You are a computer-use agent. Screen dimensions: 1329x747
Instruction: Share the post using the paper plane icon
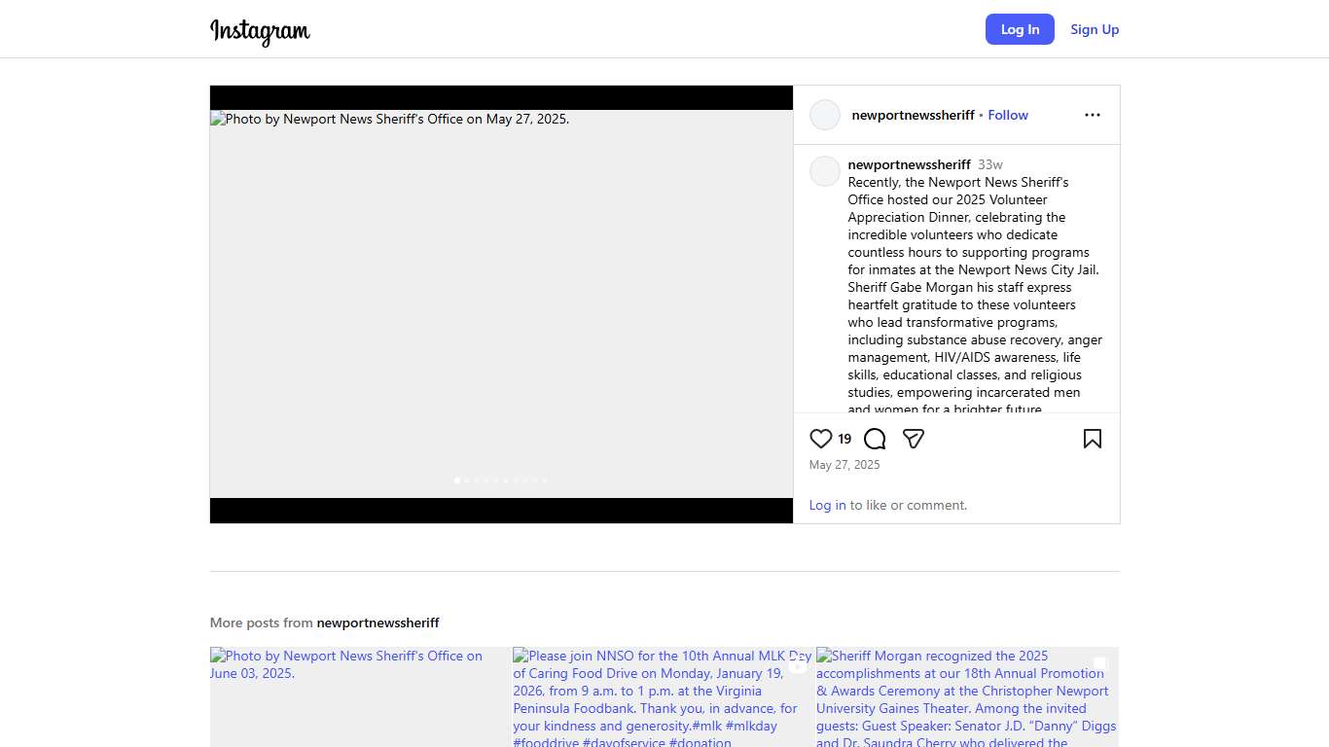[x=913, y=439]
